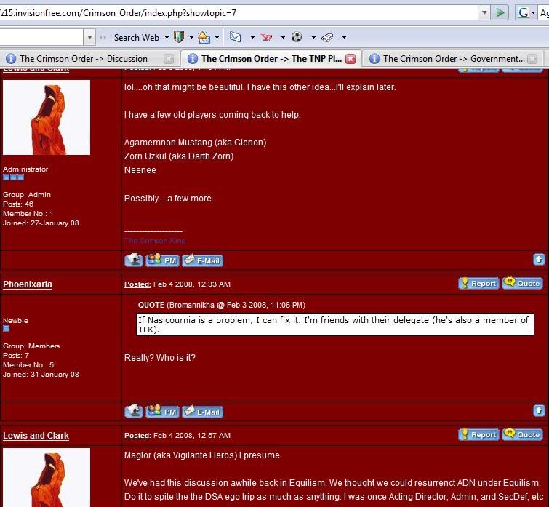Expand the Yahoo Y! dropdown arrow

(283, 38)
